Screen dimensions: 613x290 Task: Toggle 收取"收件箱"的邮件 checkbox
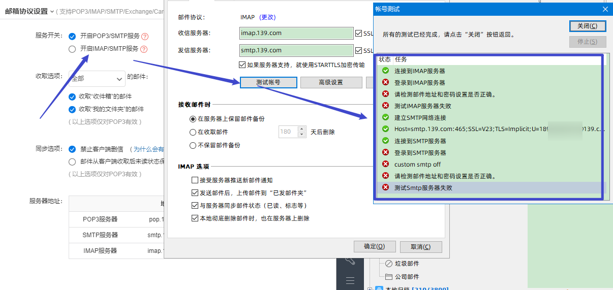point(72,96)
